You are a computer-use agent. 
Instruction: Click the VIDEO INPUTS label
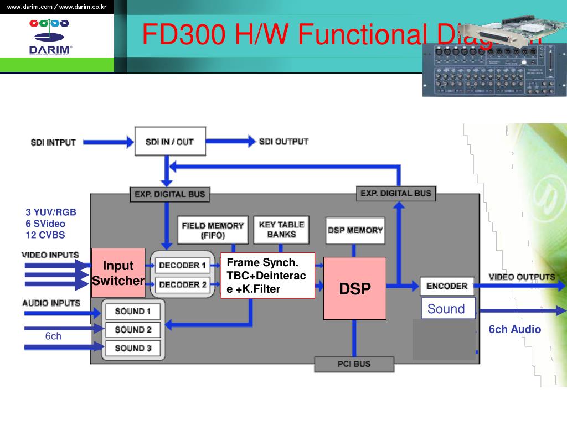(50, 255)
